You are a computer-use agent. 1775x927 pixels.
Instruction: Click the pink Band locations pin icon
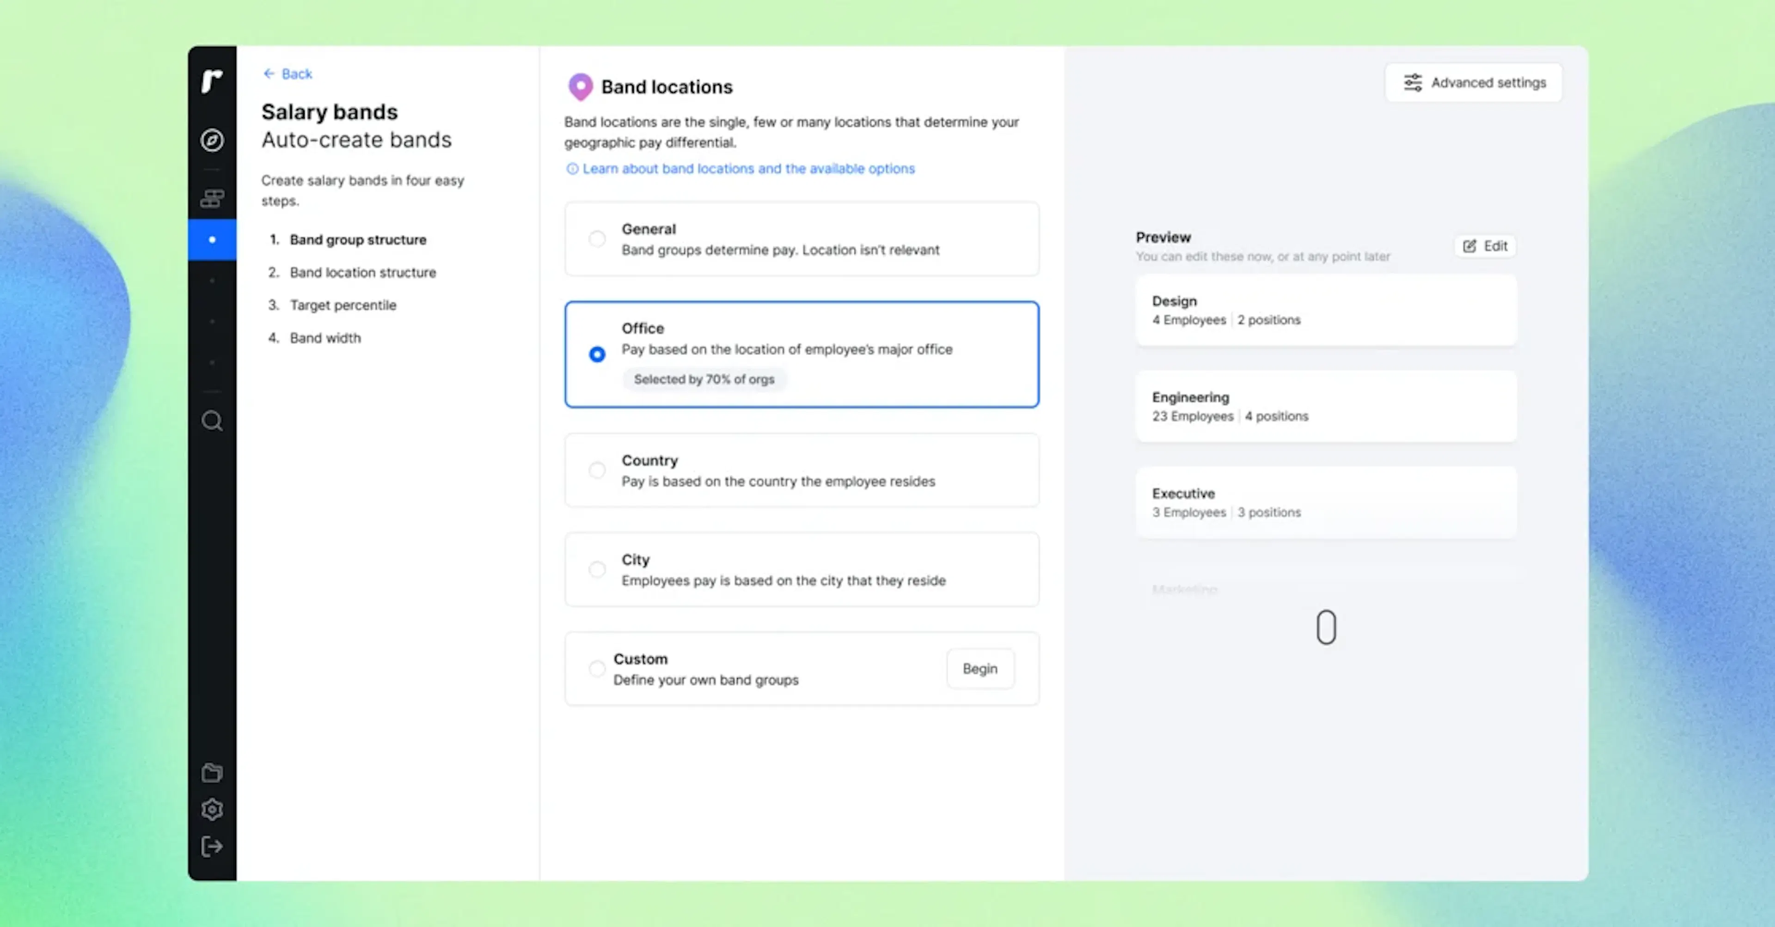[580, 87]
